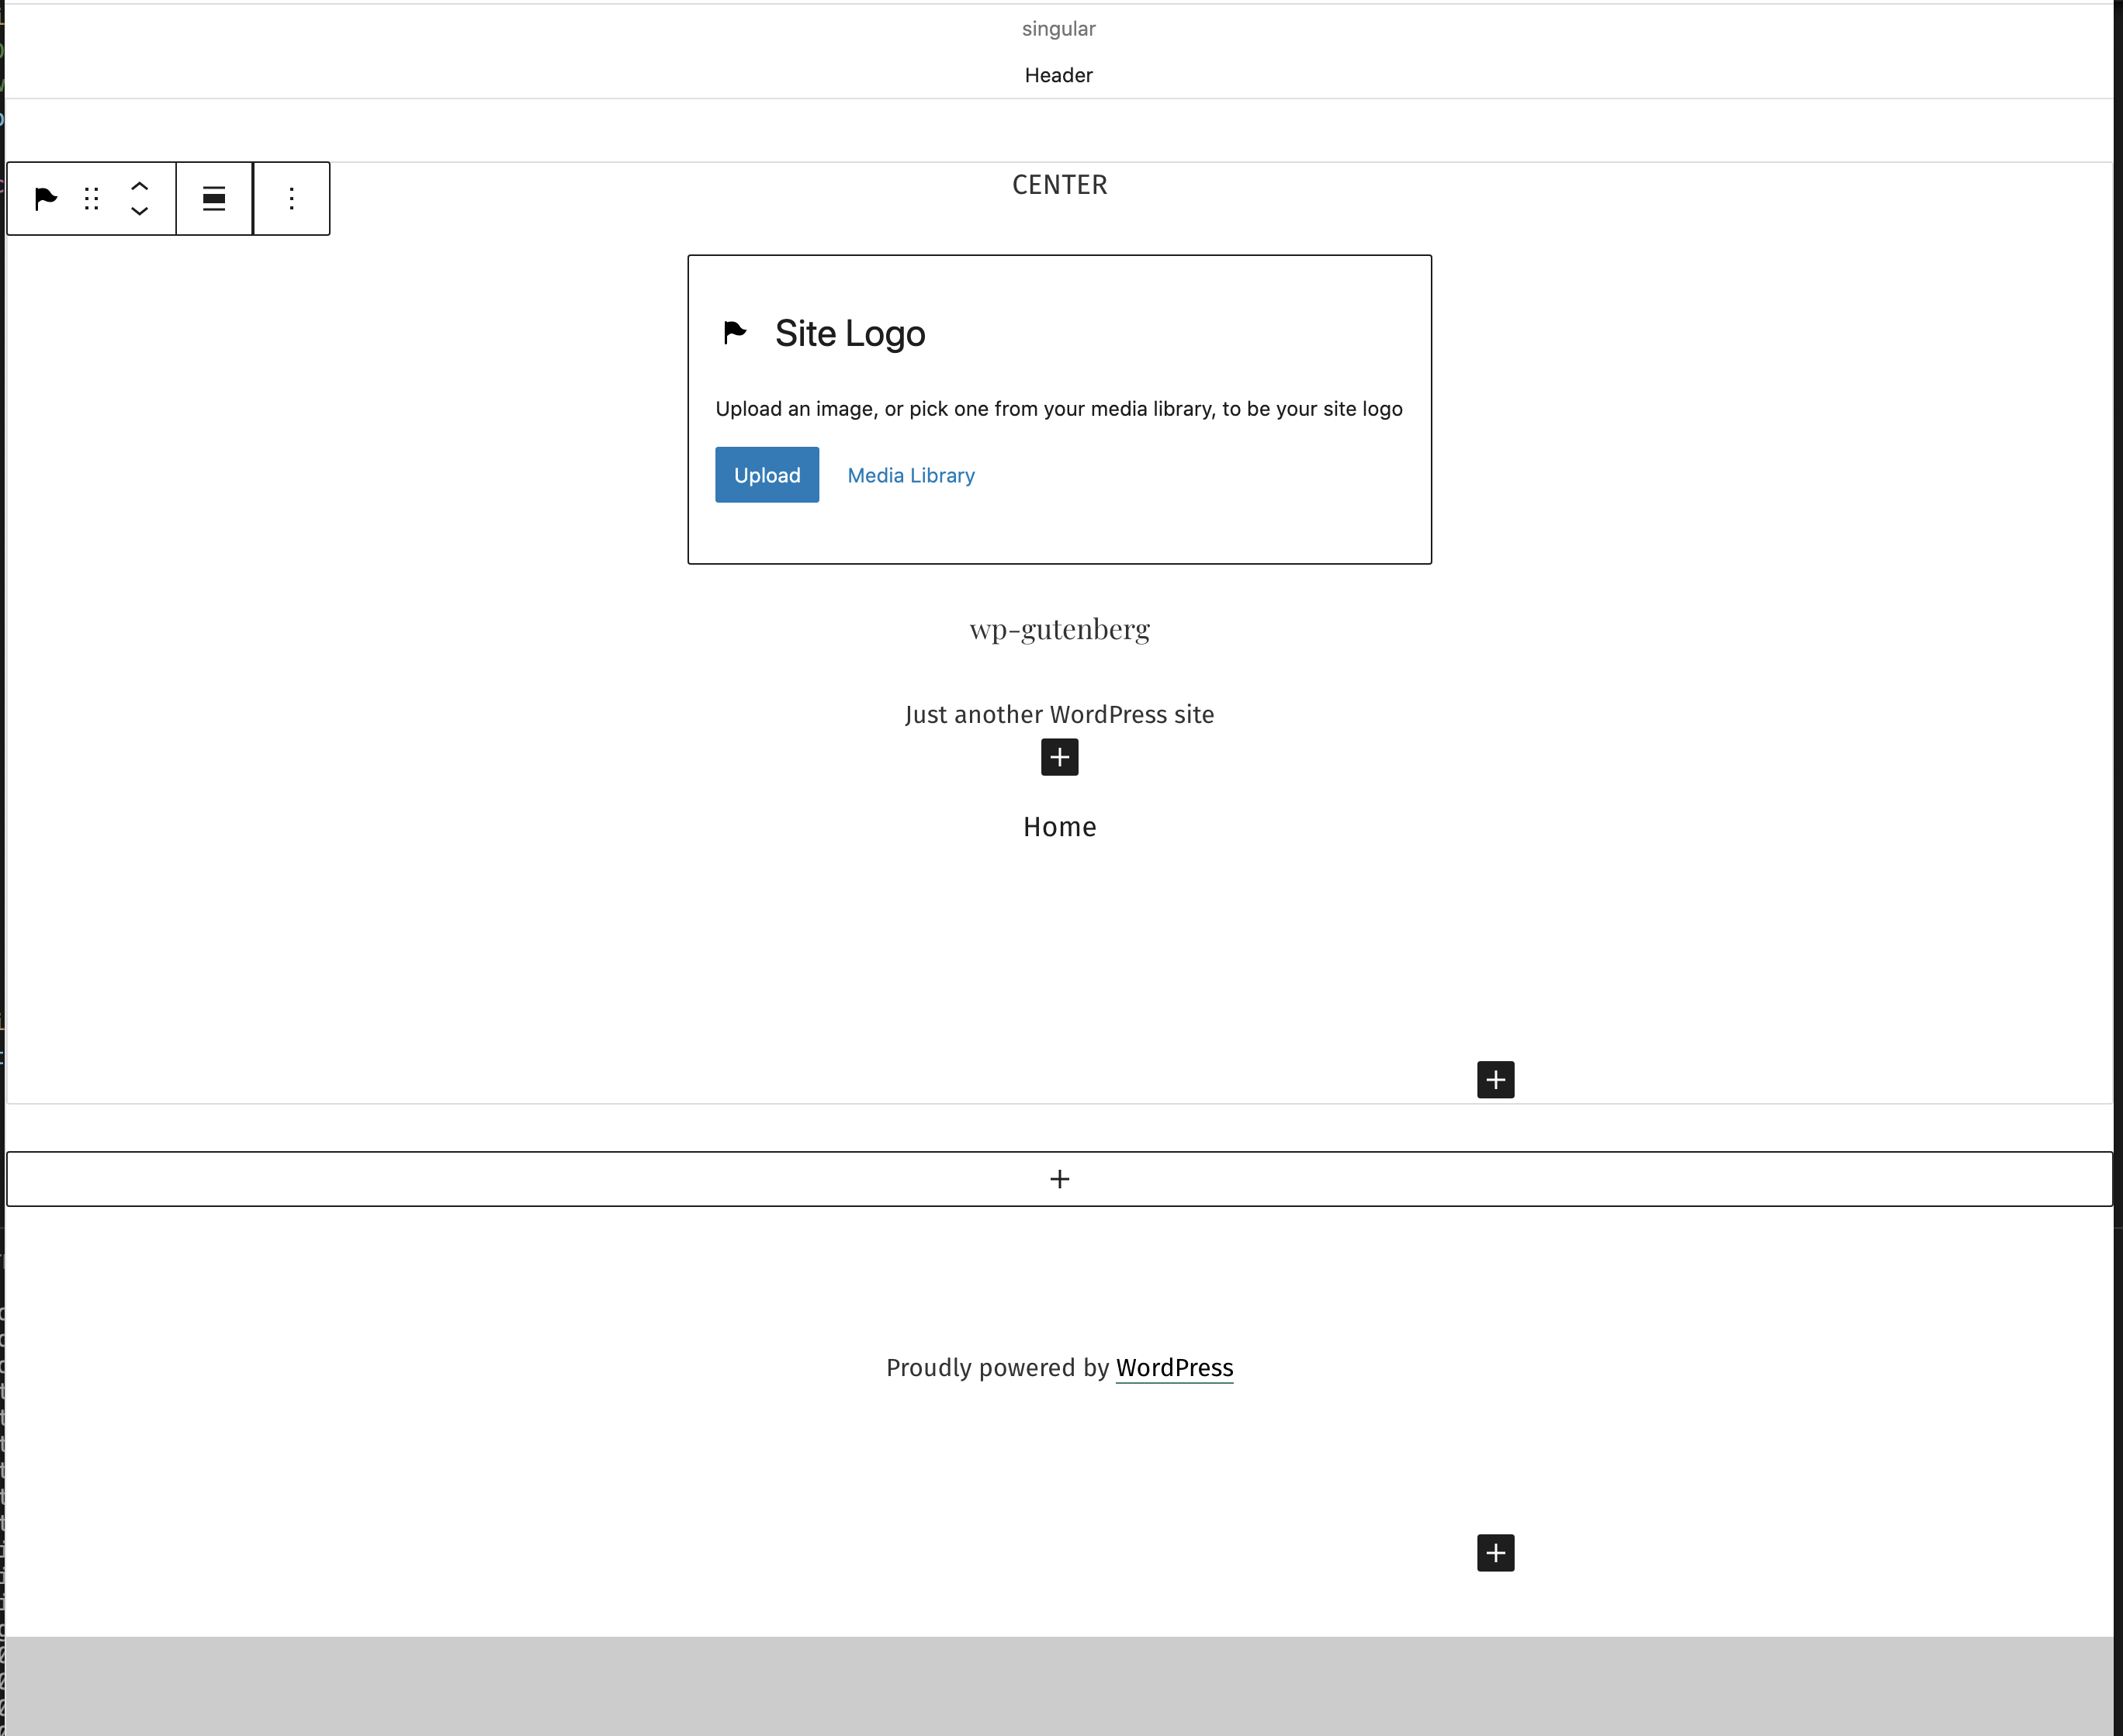Click the black plus below site tagline
The width and height of the screenshot is (2123, 1736).
point(1059,758)
